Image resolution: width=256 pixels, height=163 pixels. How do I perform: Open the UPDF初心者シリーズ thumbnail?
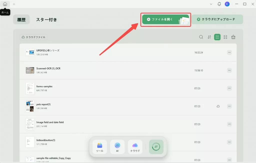(30, 52)
